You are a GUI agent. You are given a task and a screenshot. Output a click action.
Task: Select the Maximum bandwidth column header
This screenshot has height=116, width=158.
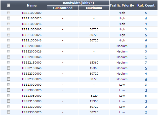point(94,8)
